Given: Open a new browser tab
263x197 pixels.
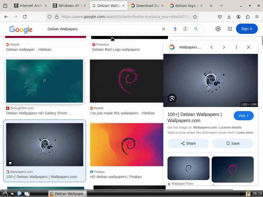Looking at the screenshot, I should pos(211,6).
